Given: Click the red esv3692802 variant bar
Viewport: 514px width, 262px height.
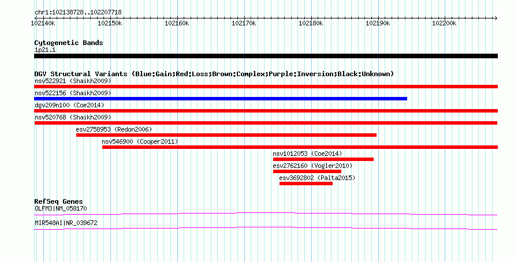Looking at the screenshot, I should [x=306, y=184].
